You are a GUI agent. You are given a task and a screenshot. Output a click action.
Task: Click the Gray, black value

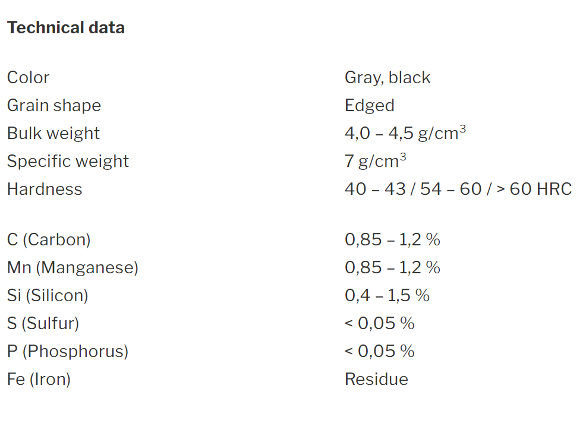coord(387,78)
